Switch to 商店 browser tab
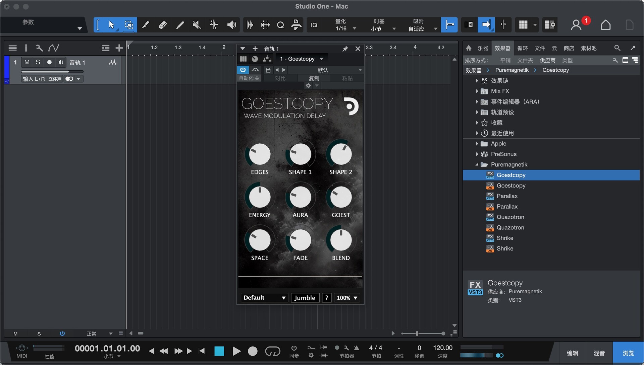 click(x=569, y=48)
